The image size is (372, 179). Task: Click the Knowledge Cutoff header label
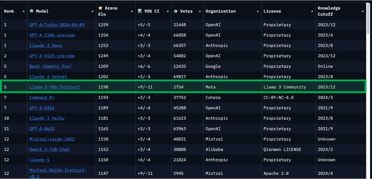[x=329, y=11]
